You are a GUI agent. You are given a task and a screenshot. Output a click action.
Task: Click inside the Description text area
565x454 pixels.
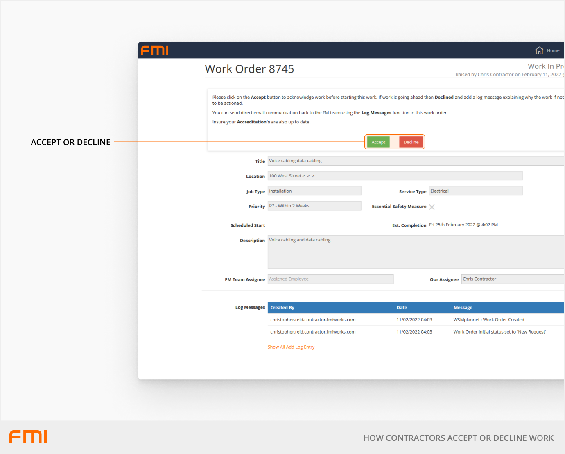pyautogui.click(x=415, y=252)
